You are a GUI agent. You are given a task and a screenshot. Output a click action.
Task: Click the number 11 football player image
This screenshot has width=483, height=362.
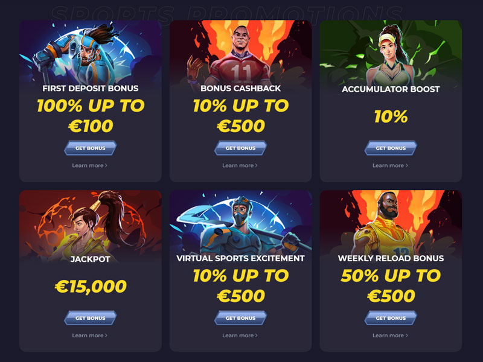pyautogui.click(x=240, y=52)
